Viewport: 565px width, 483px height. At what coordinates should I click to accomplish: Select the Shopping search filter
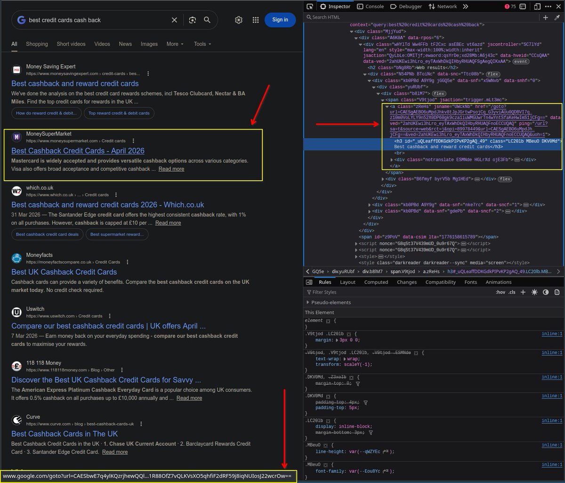point(37,44)
